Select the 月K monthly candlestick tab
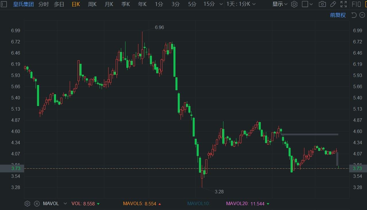 pos(109,4)
